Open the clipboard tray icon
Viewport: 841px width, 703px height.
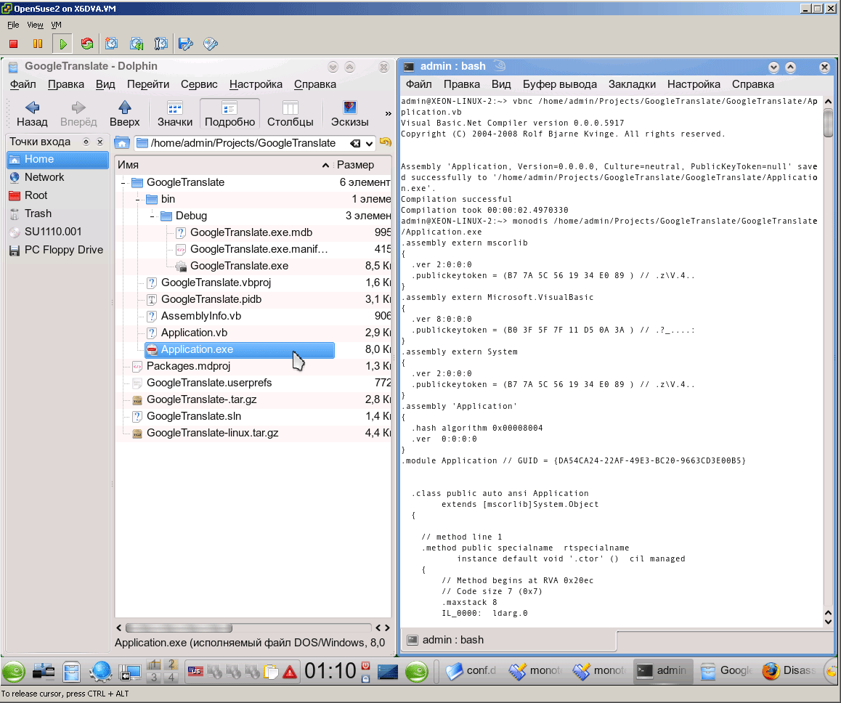tap(272, 672)
